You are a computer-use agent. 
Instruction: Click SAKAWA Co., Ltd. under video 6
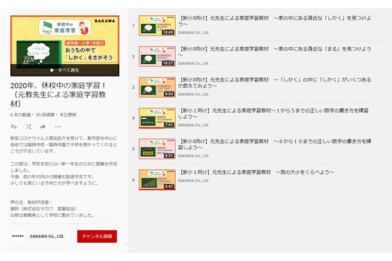(194, 181)
